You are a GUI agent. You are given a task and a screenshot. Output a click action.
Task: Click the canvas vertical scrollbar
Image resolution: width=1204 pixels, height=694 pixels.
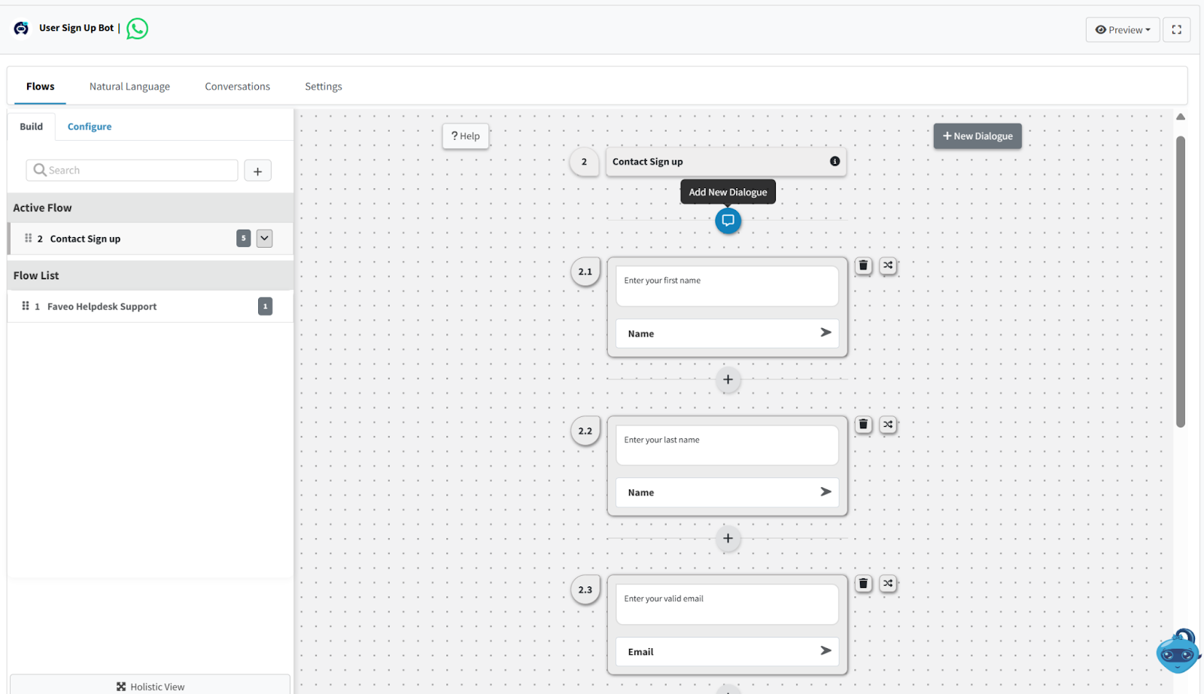click(x=1181, y=282)
